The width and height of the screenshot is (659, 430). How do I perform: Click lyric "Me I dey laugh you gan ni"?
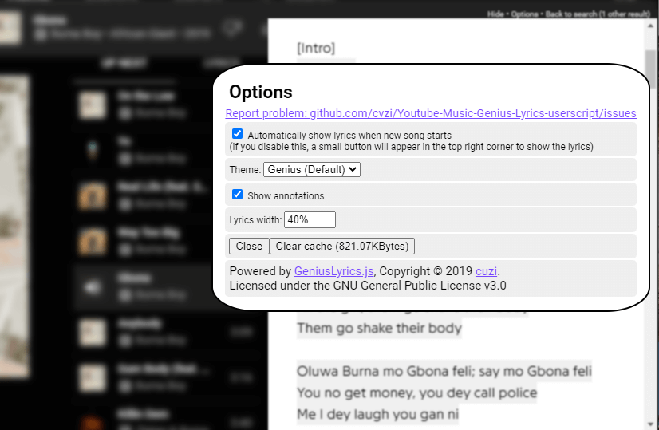377,414
